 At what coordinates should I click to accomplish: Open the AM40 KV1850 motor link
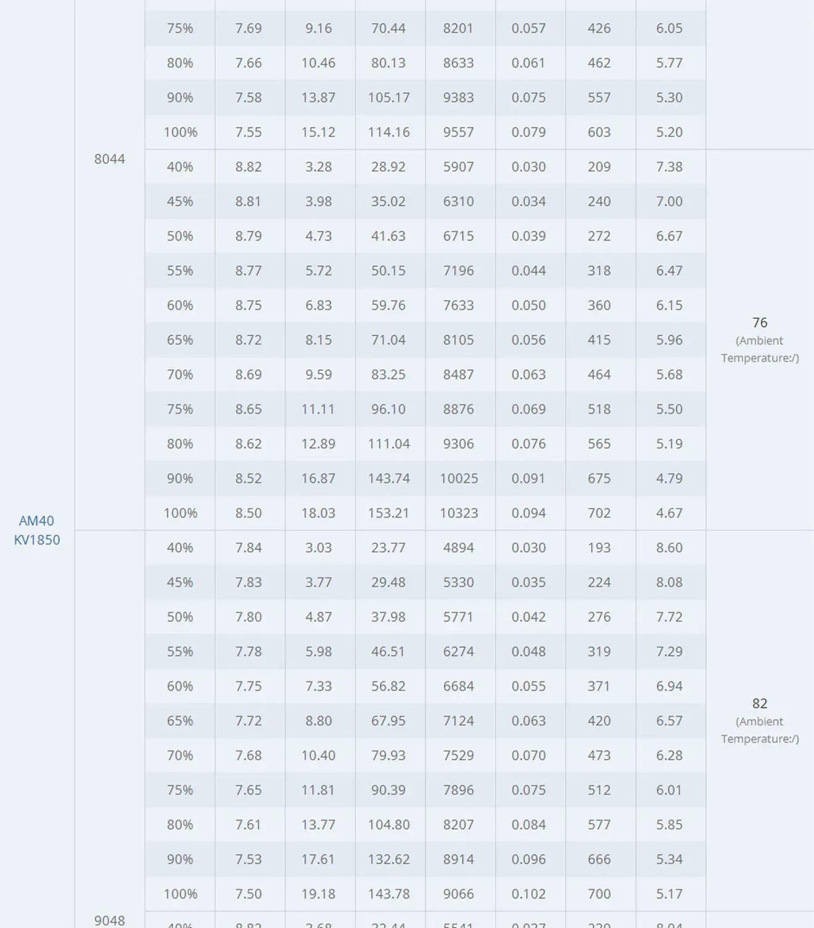tap(37, 530)
